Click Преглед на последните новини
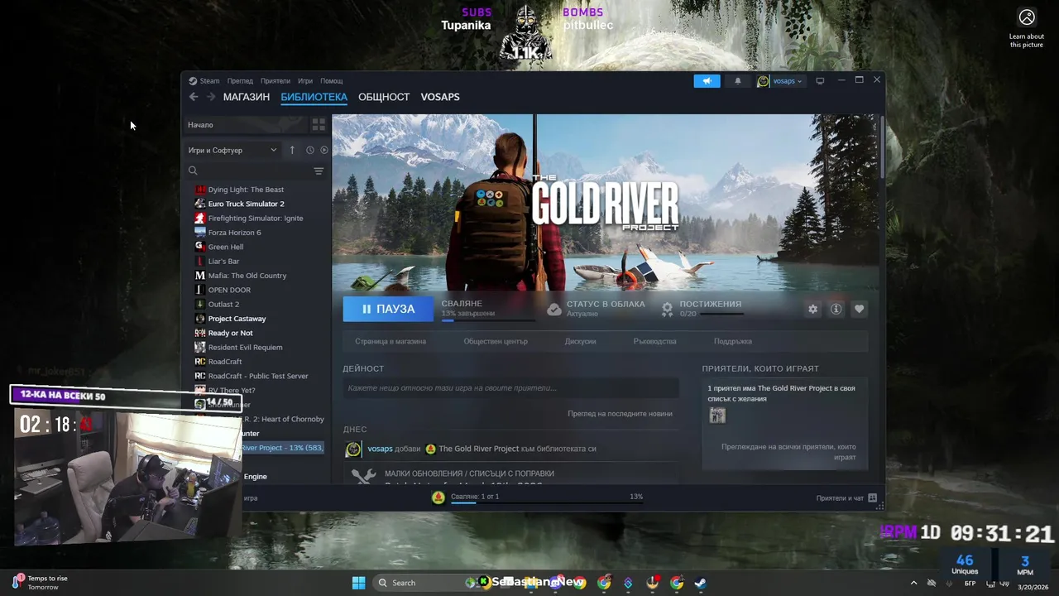 [620, 414]
